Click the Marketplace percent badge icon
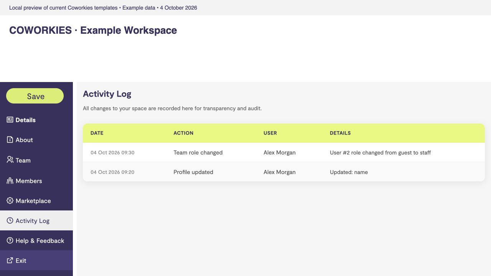This screenshot has width=491, height=276. (x=10, y=200)
